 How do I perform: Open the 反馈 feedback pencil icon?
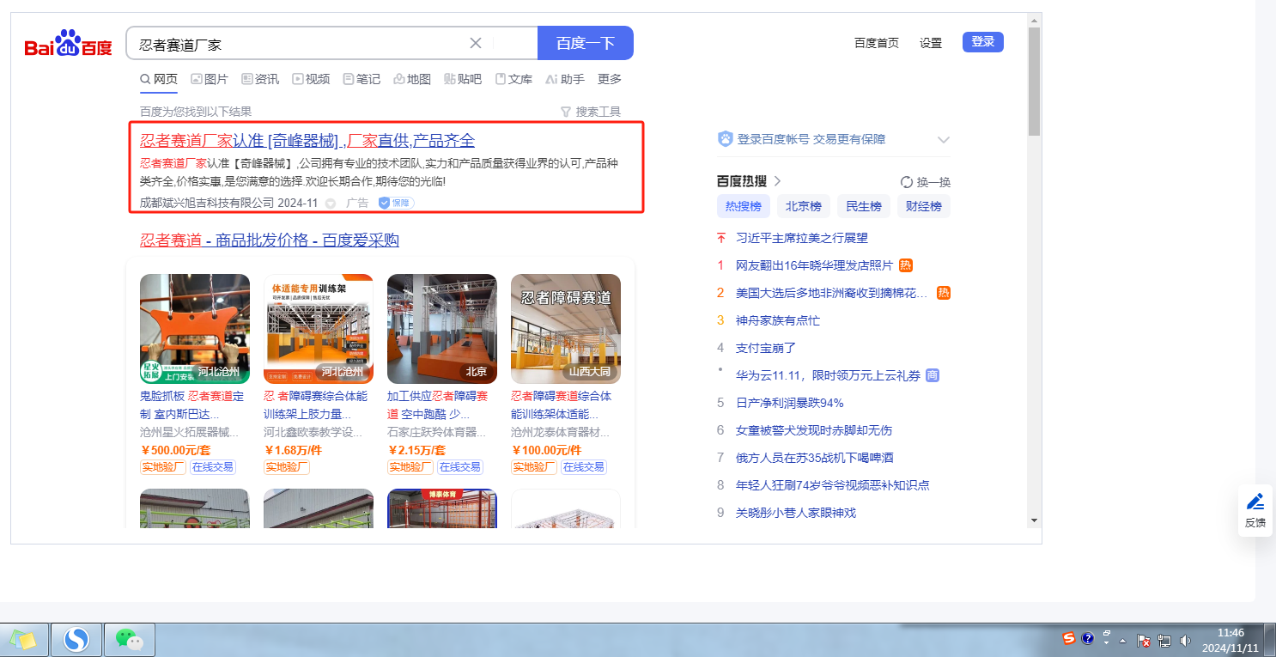(1255, 502)
